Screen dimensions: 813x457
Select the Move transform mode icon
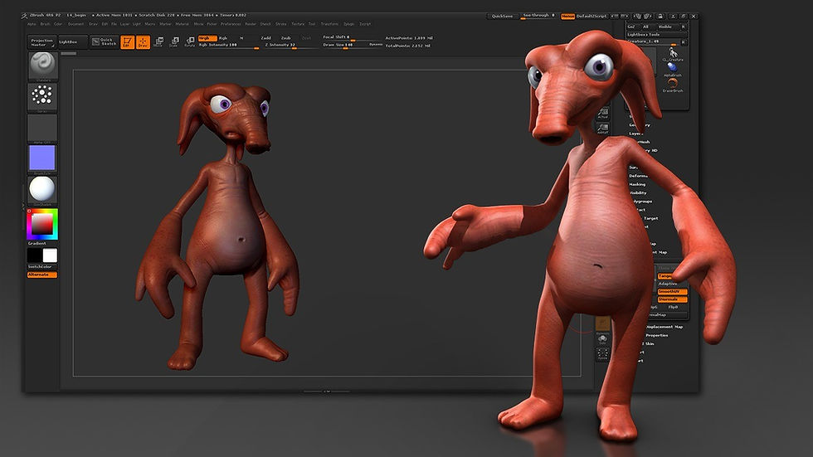point(158,42)
